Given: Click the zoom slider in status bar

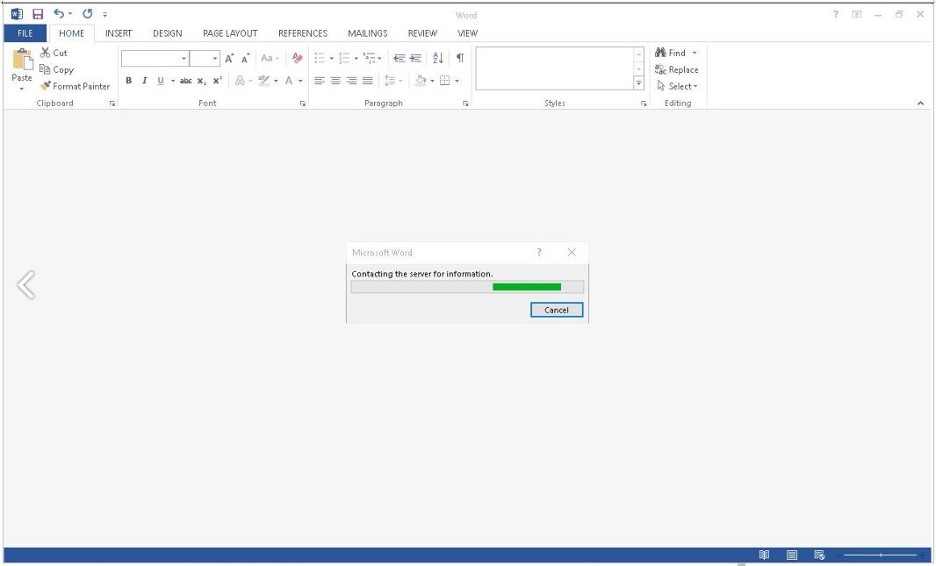Looking at the screenshot, I should [881, 555].
